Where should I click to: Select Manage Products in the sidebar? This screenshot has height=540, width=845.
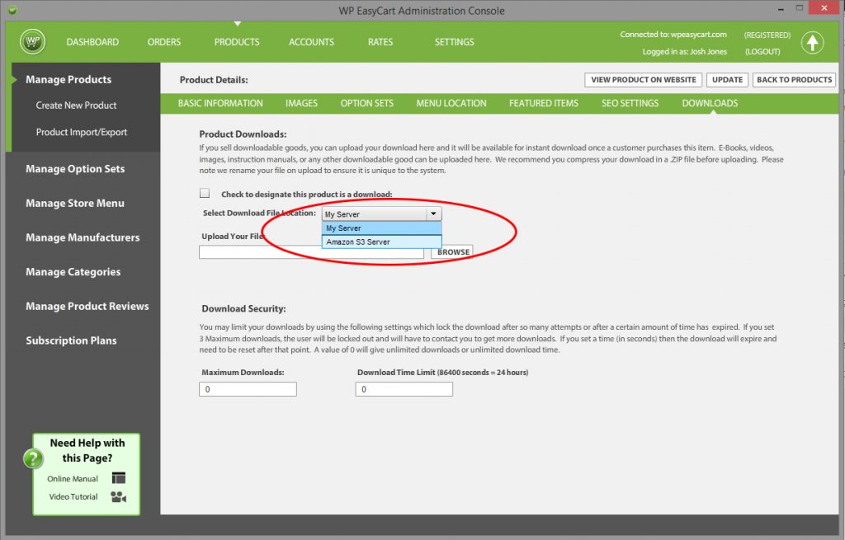[x=68, y=80]
